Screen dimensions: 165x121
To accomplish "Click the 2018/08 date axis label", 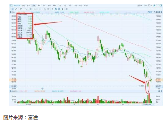I will (x=28, y=104).
